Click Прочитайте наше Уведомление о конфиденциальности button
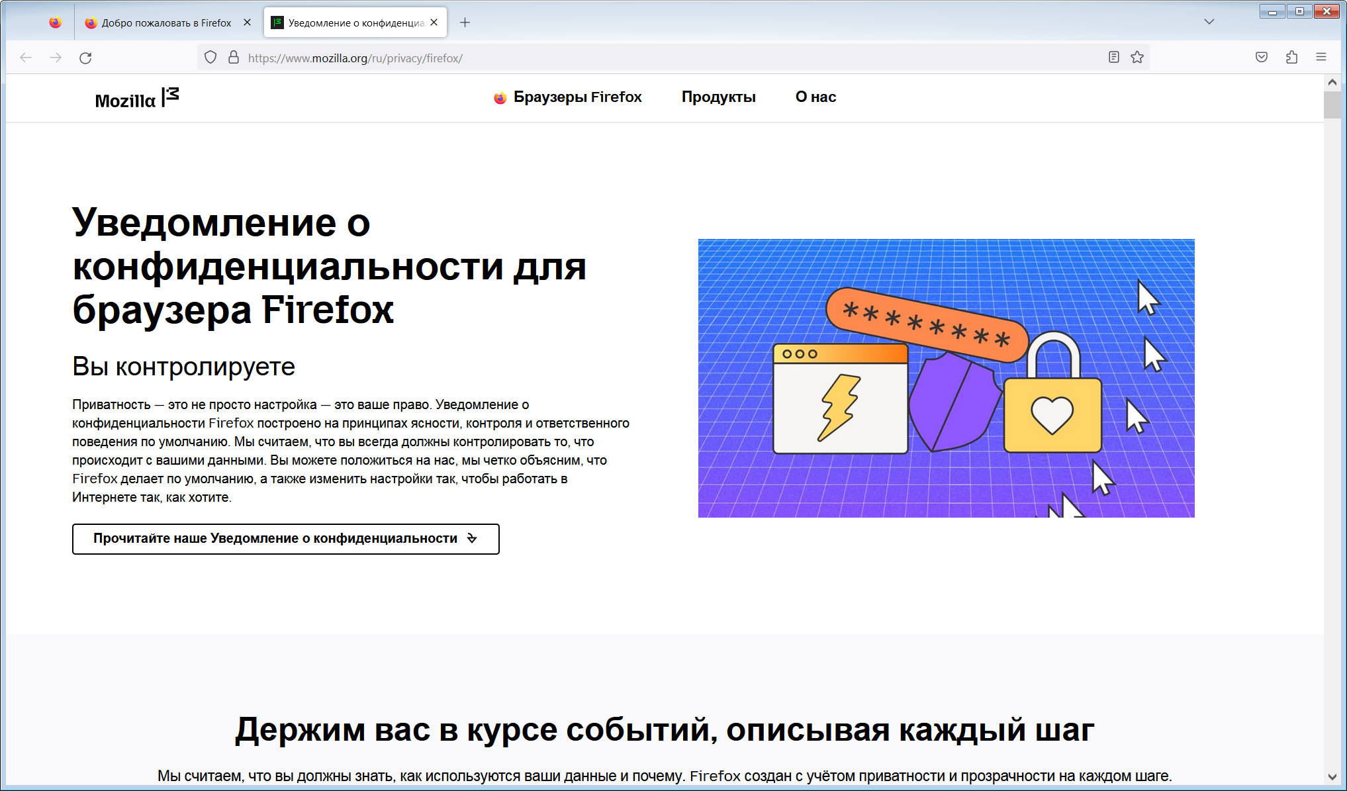 [x=285, y=539]
